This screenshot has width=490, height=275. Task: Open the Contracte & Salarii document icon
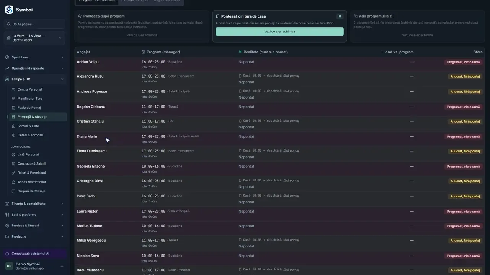click(x=14, y=164)
